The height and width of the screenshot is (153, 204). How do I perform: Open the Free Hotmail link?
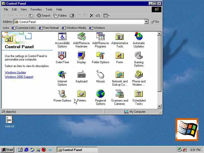point(49,28)
